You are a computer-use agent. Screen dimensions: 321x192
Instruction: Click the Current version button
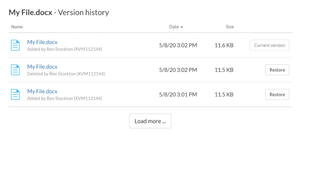(x=269, y=45)
